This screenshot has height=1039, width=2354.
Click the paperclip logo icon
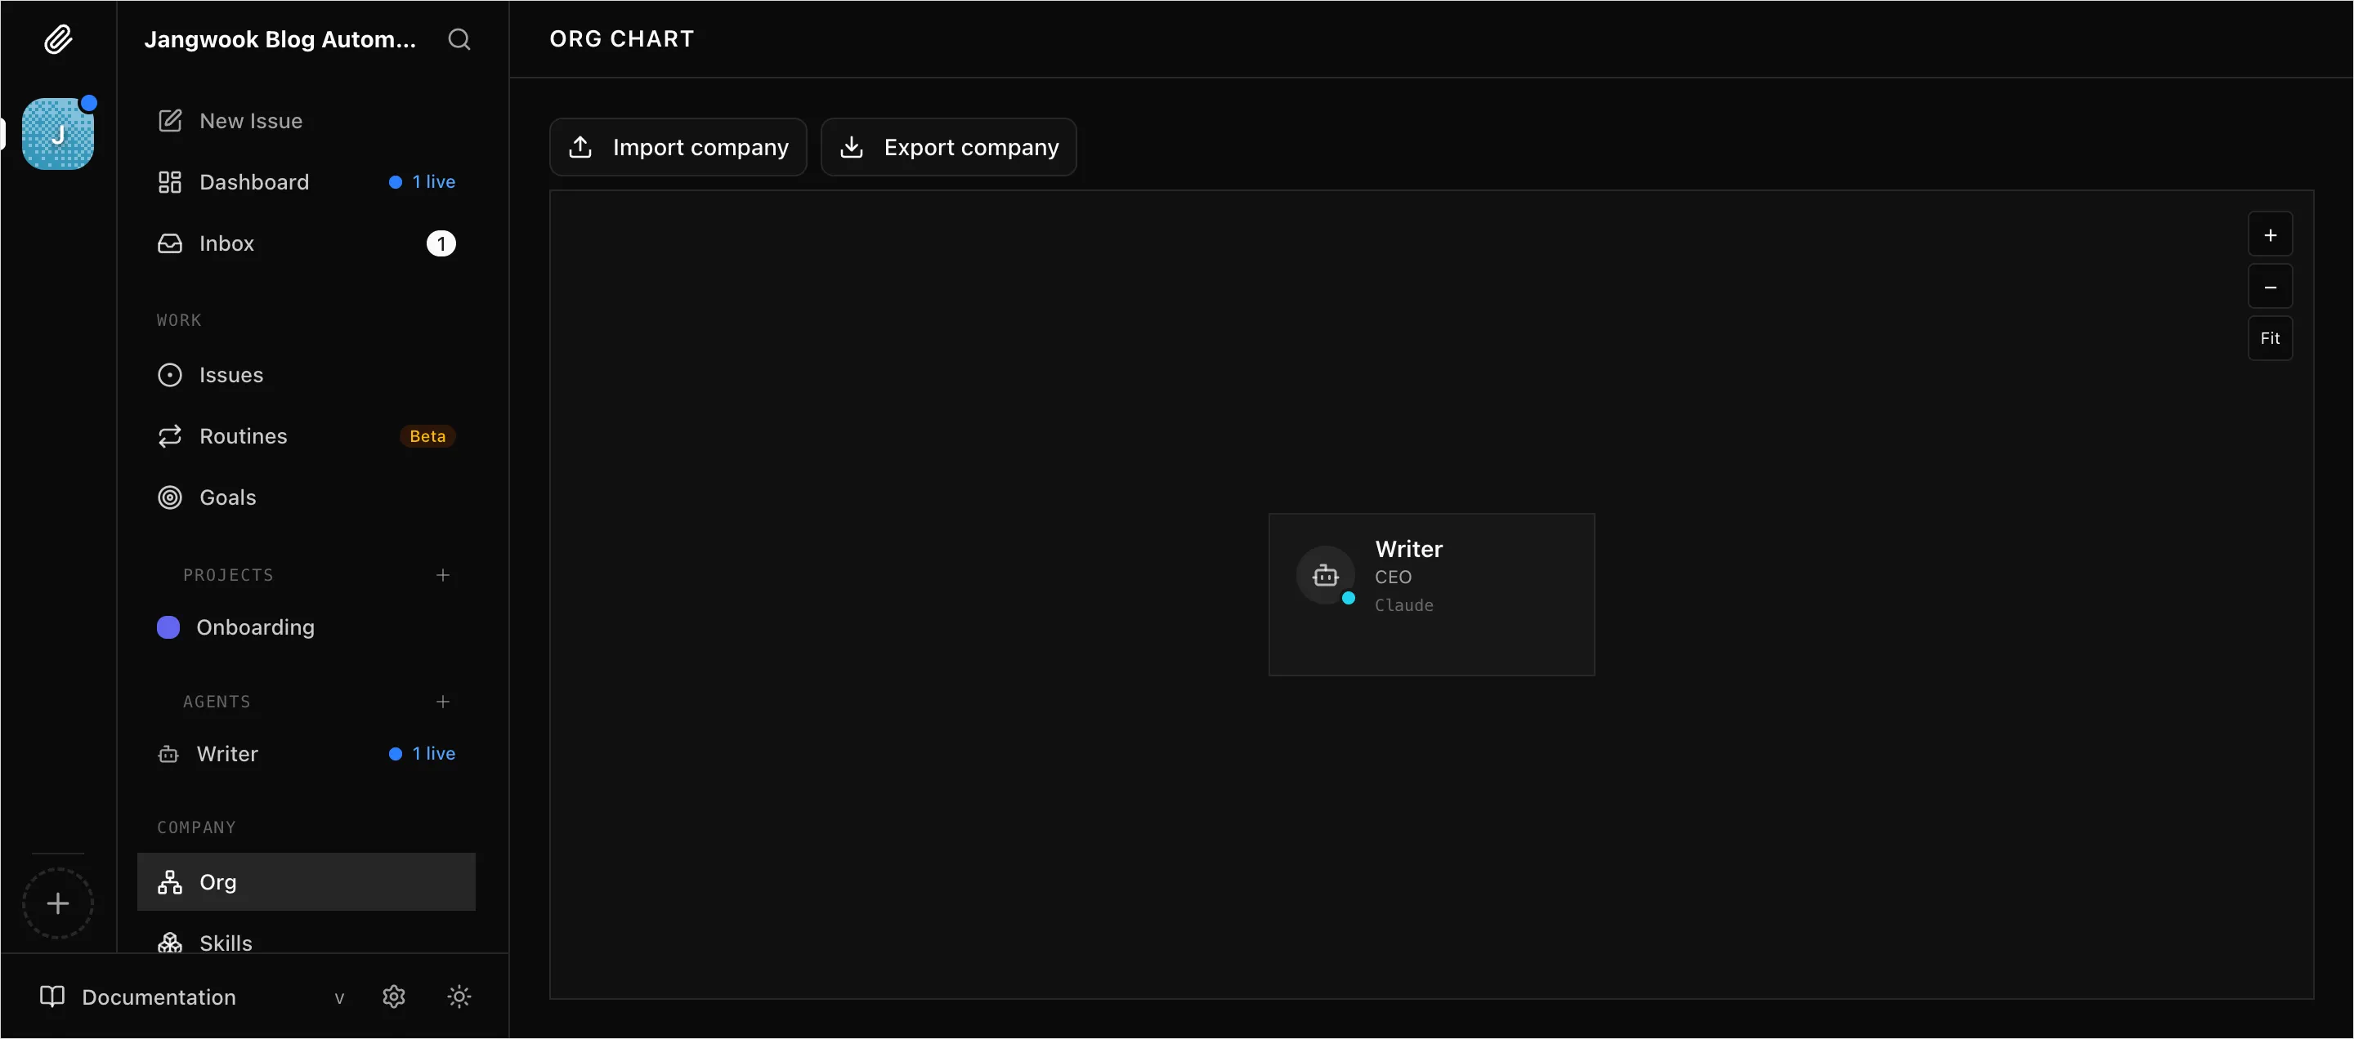point(57,39)
